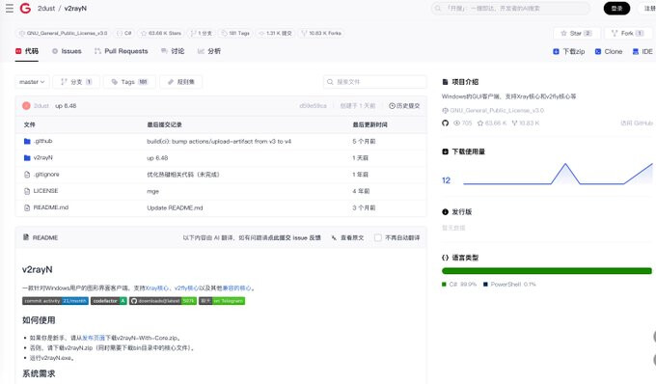Screen dimensions: 656x384
Task: Open the 分支 branches button
Action: click(76, 82)
